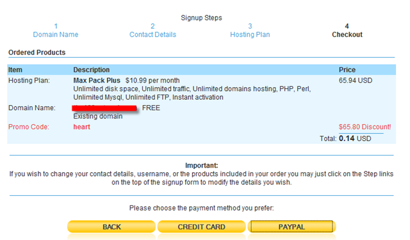Open the Hosting Plan step link

tap(250, 35)
